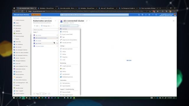This screenshot has width=189, height=106.
Task: Click the Windows Start button
Action: coord(14,98)
